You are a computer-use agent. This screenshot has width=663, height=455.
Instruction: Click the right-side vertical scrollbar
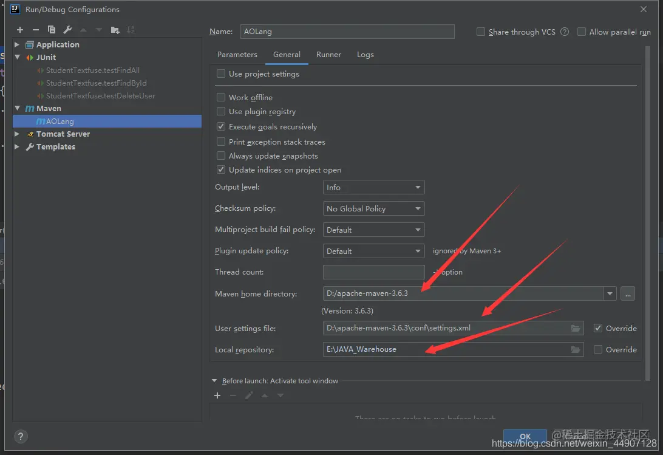click(x=647, y=213)
